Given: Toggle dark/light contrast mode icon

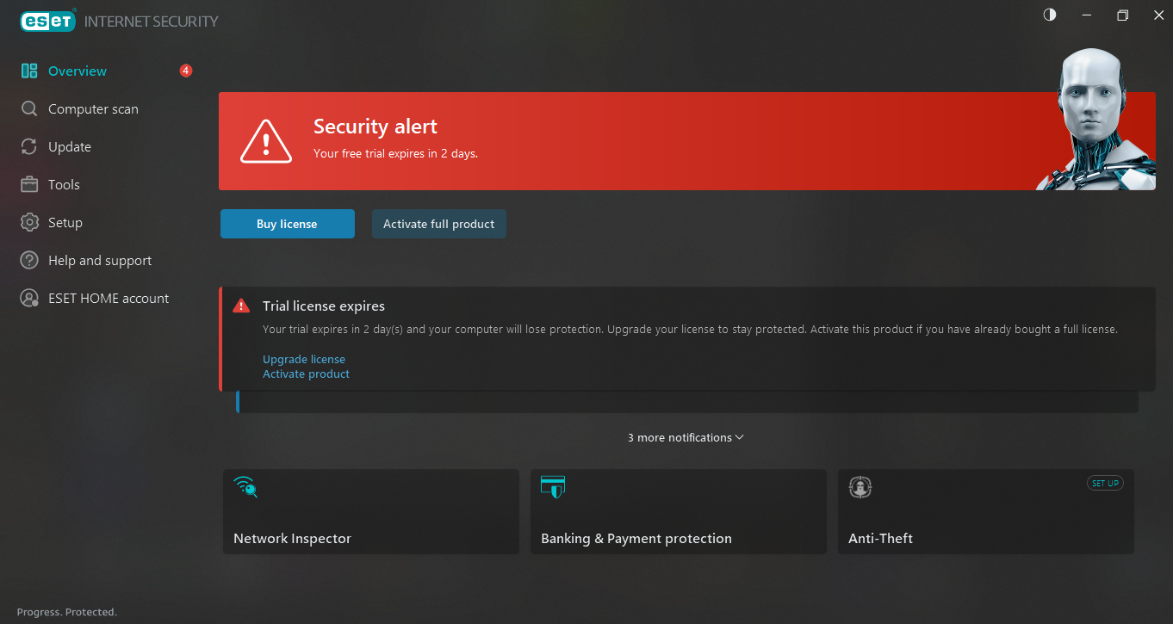Looking at the screenshot, I should [x=1050, y=15].
